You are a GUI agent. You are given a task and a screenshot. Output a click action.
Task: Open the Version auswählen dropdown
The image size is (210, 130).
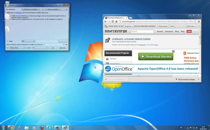[56, 9]
